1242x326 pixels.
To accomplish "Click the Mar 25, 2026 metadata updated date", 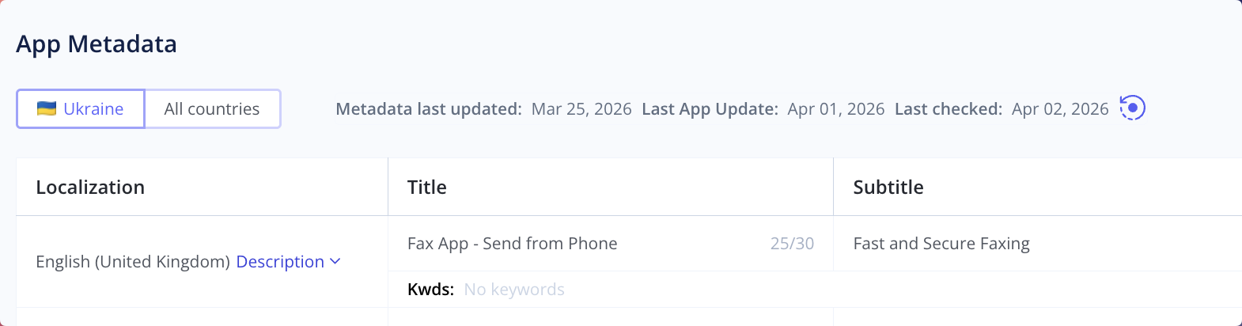I will [x=581, y=108].
